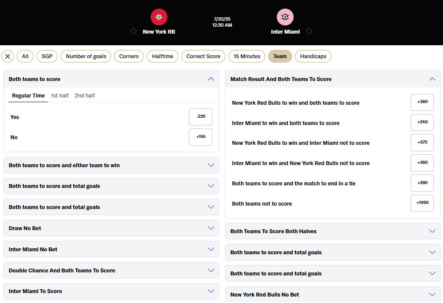The image size is (443, 303).
Task: Switch to the 2nd half tab
Action: (x=84, y=96)
